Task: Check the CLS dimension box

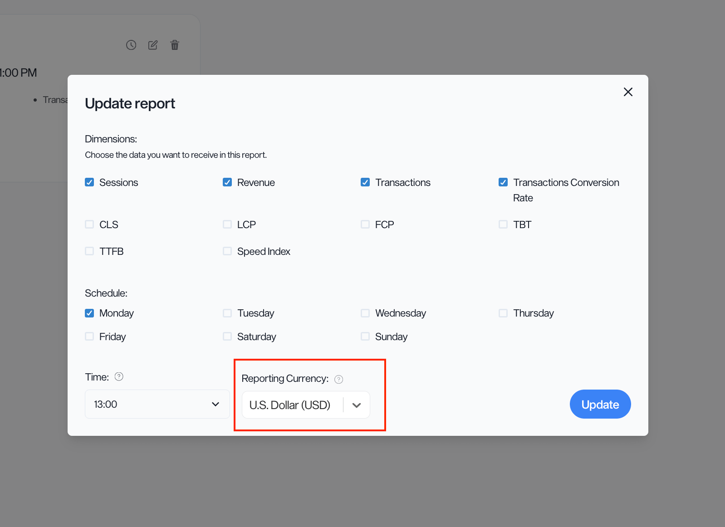Action: click(x=90, y=224)
